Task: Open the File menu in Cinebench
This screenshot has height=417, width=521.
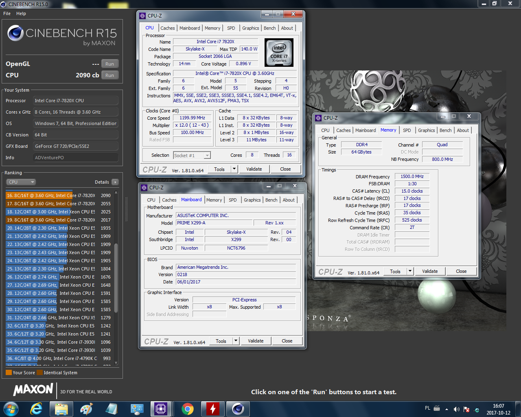Action: point(7,13)
